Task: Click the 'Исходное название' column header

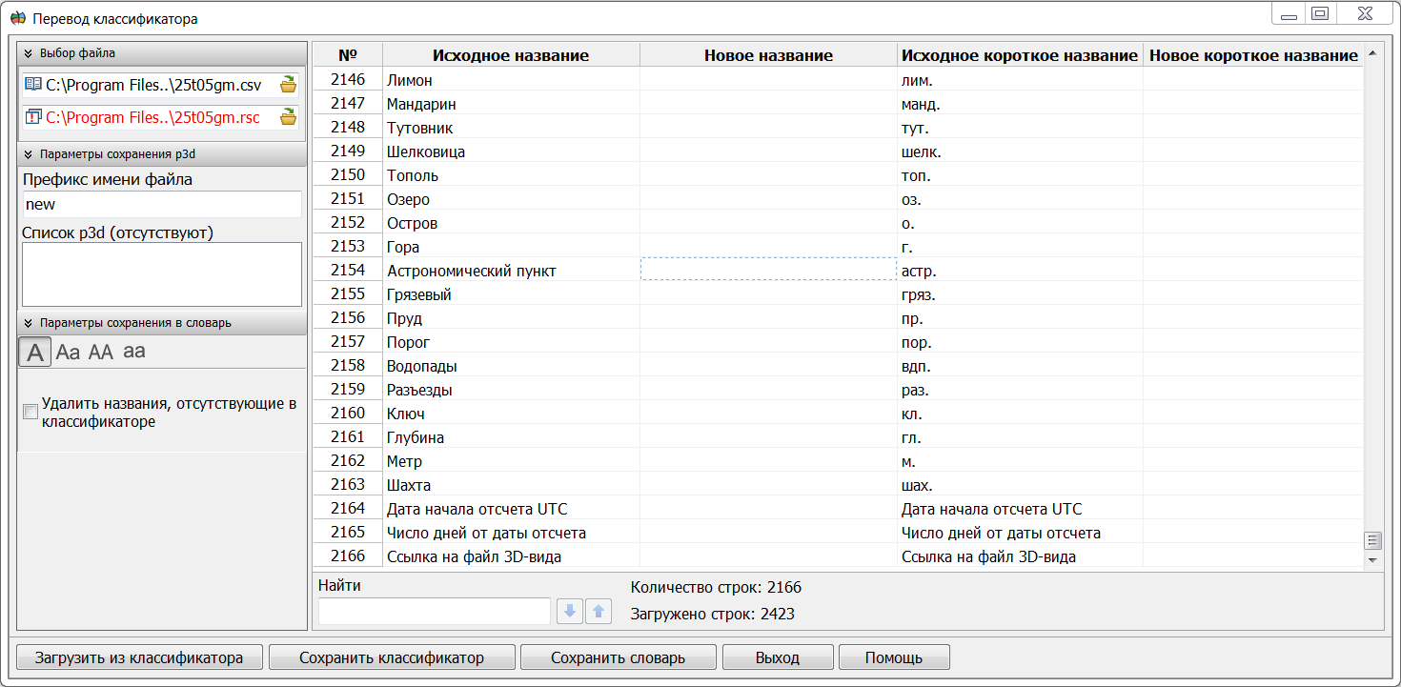Action: pos(510,55)
